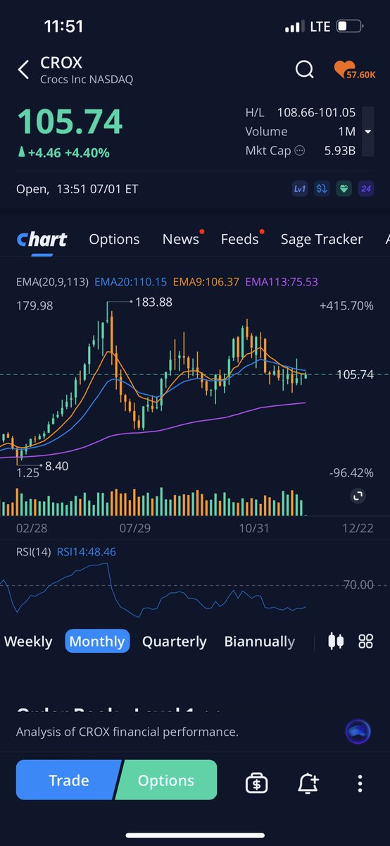The image size is (390, 846).
Task: Open Analysis of CROX financial performance
Action: [127, 732]
